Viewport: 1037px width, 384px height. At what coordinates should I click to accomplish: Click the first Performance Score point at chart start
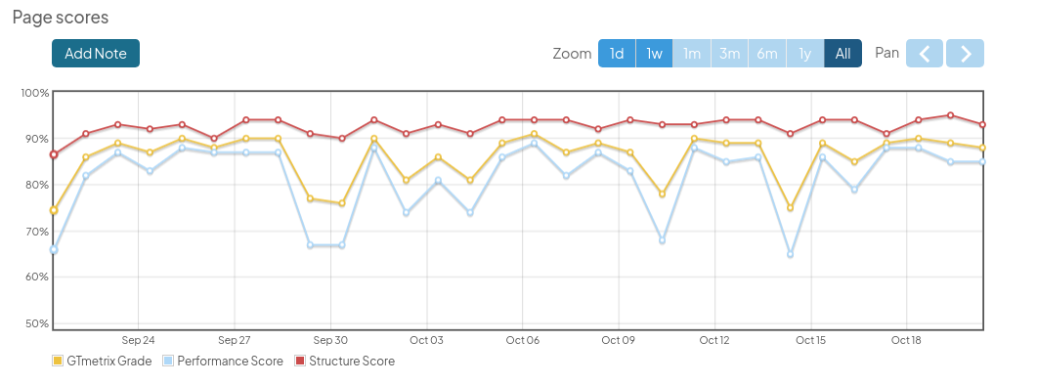point(54,250)
